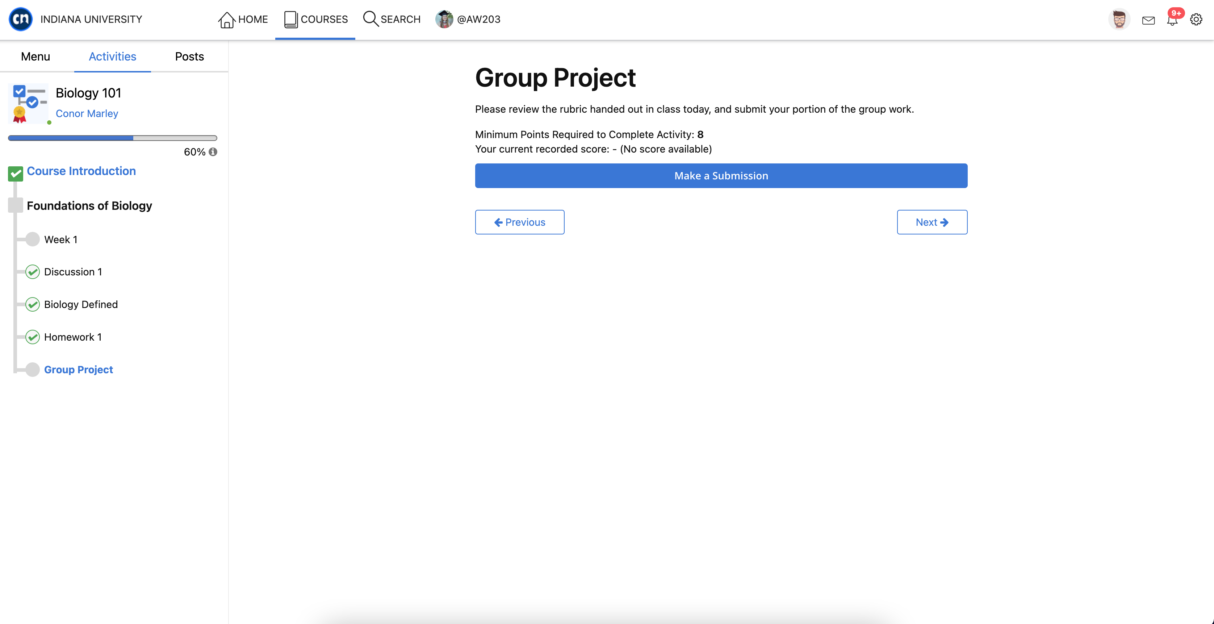1214x624 pixels.
Task: Open the @AW203 profile avatar
Action: 444,19
